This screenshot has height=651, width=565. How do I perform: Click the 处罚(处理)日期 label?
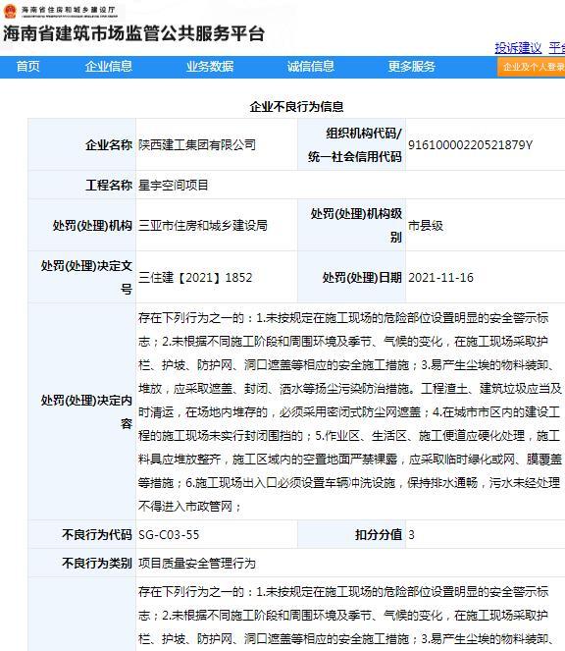pos(362,277)
